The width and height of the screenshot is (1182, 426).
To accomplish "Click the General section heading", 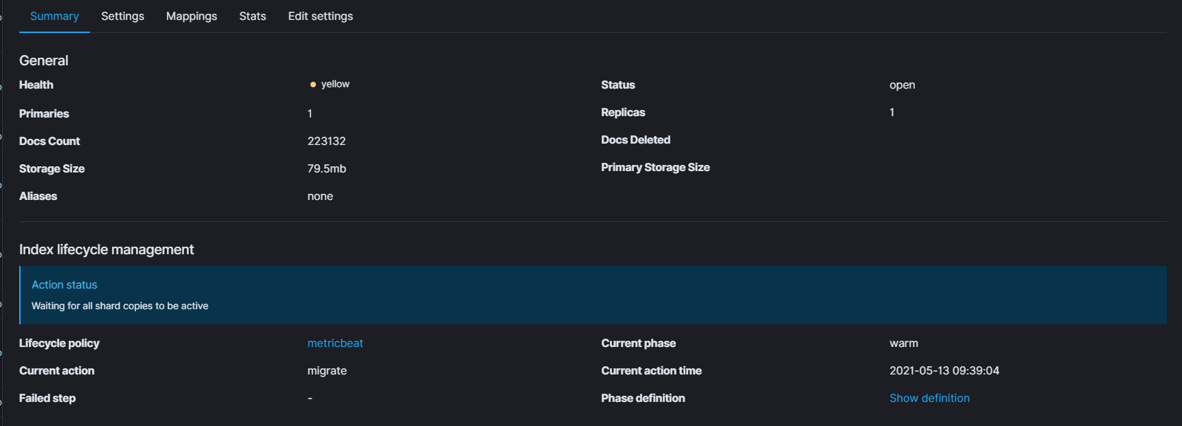I will pyautogui.click(x=44, y=61).
